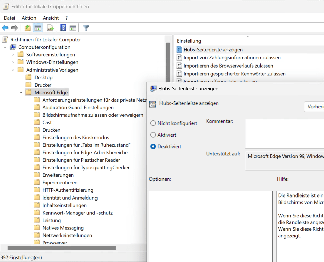Select Identität und Anmeldung folder
Image resolution: width=324 pixels, height=262 pixels.
tap(70, 198)
